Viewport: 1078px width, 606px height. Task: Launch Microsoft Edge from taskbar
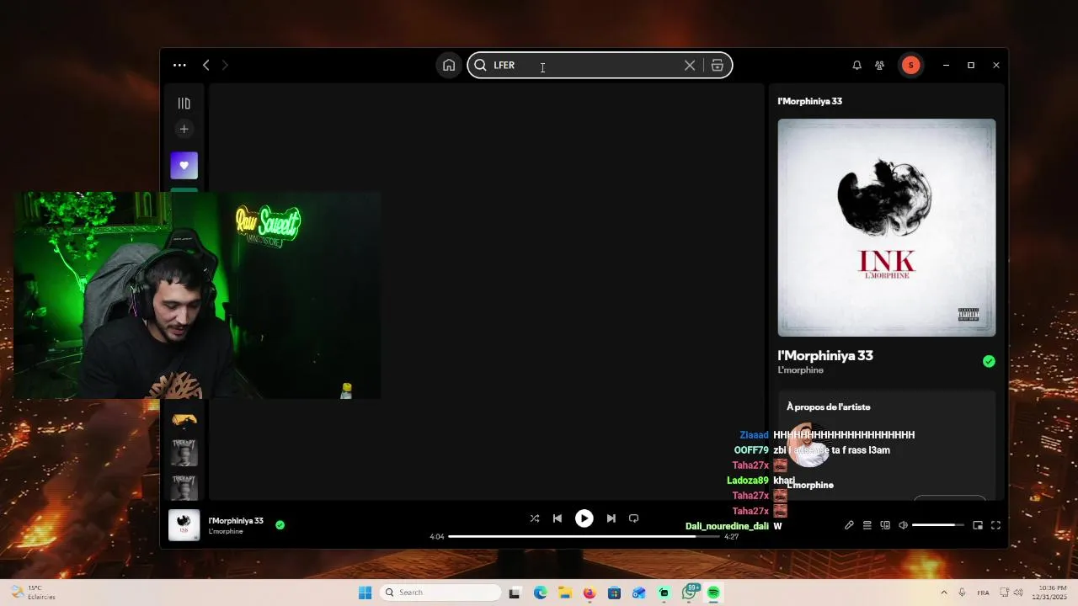pos(540,593)
